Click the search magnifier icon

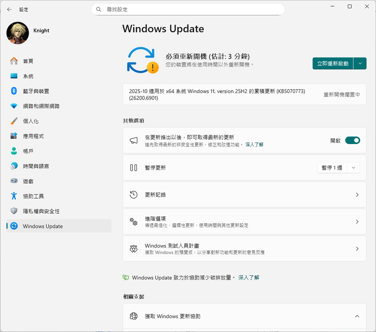pos(98,10)
